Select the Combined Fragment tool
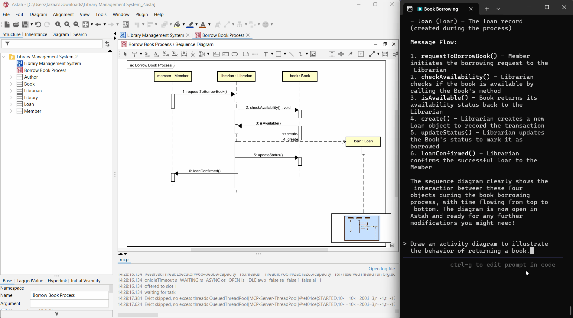This screenshot has height=318, width=573. click(216, 54)
